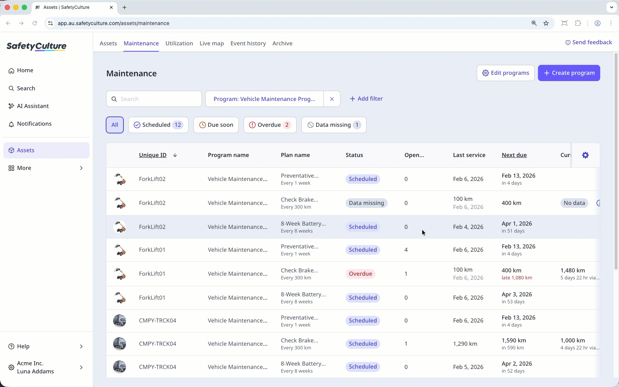Click ForkLift01 Check Brake plan name

(299, 271)
